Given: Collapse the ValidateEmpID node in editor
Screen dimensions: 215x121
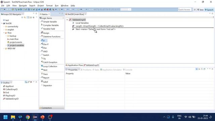Looking at the screenshot, I should click(67, 20).
